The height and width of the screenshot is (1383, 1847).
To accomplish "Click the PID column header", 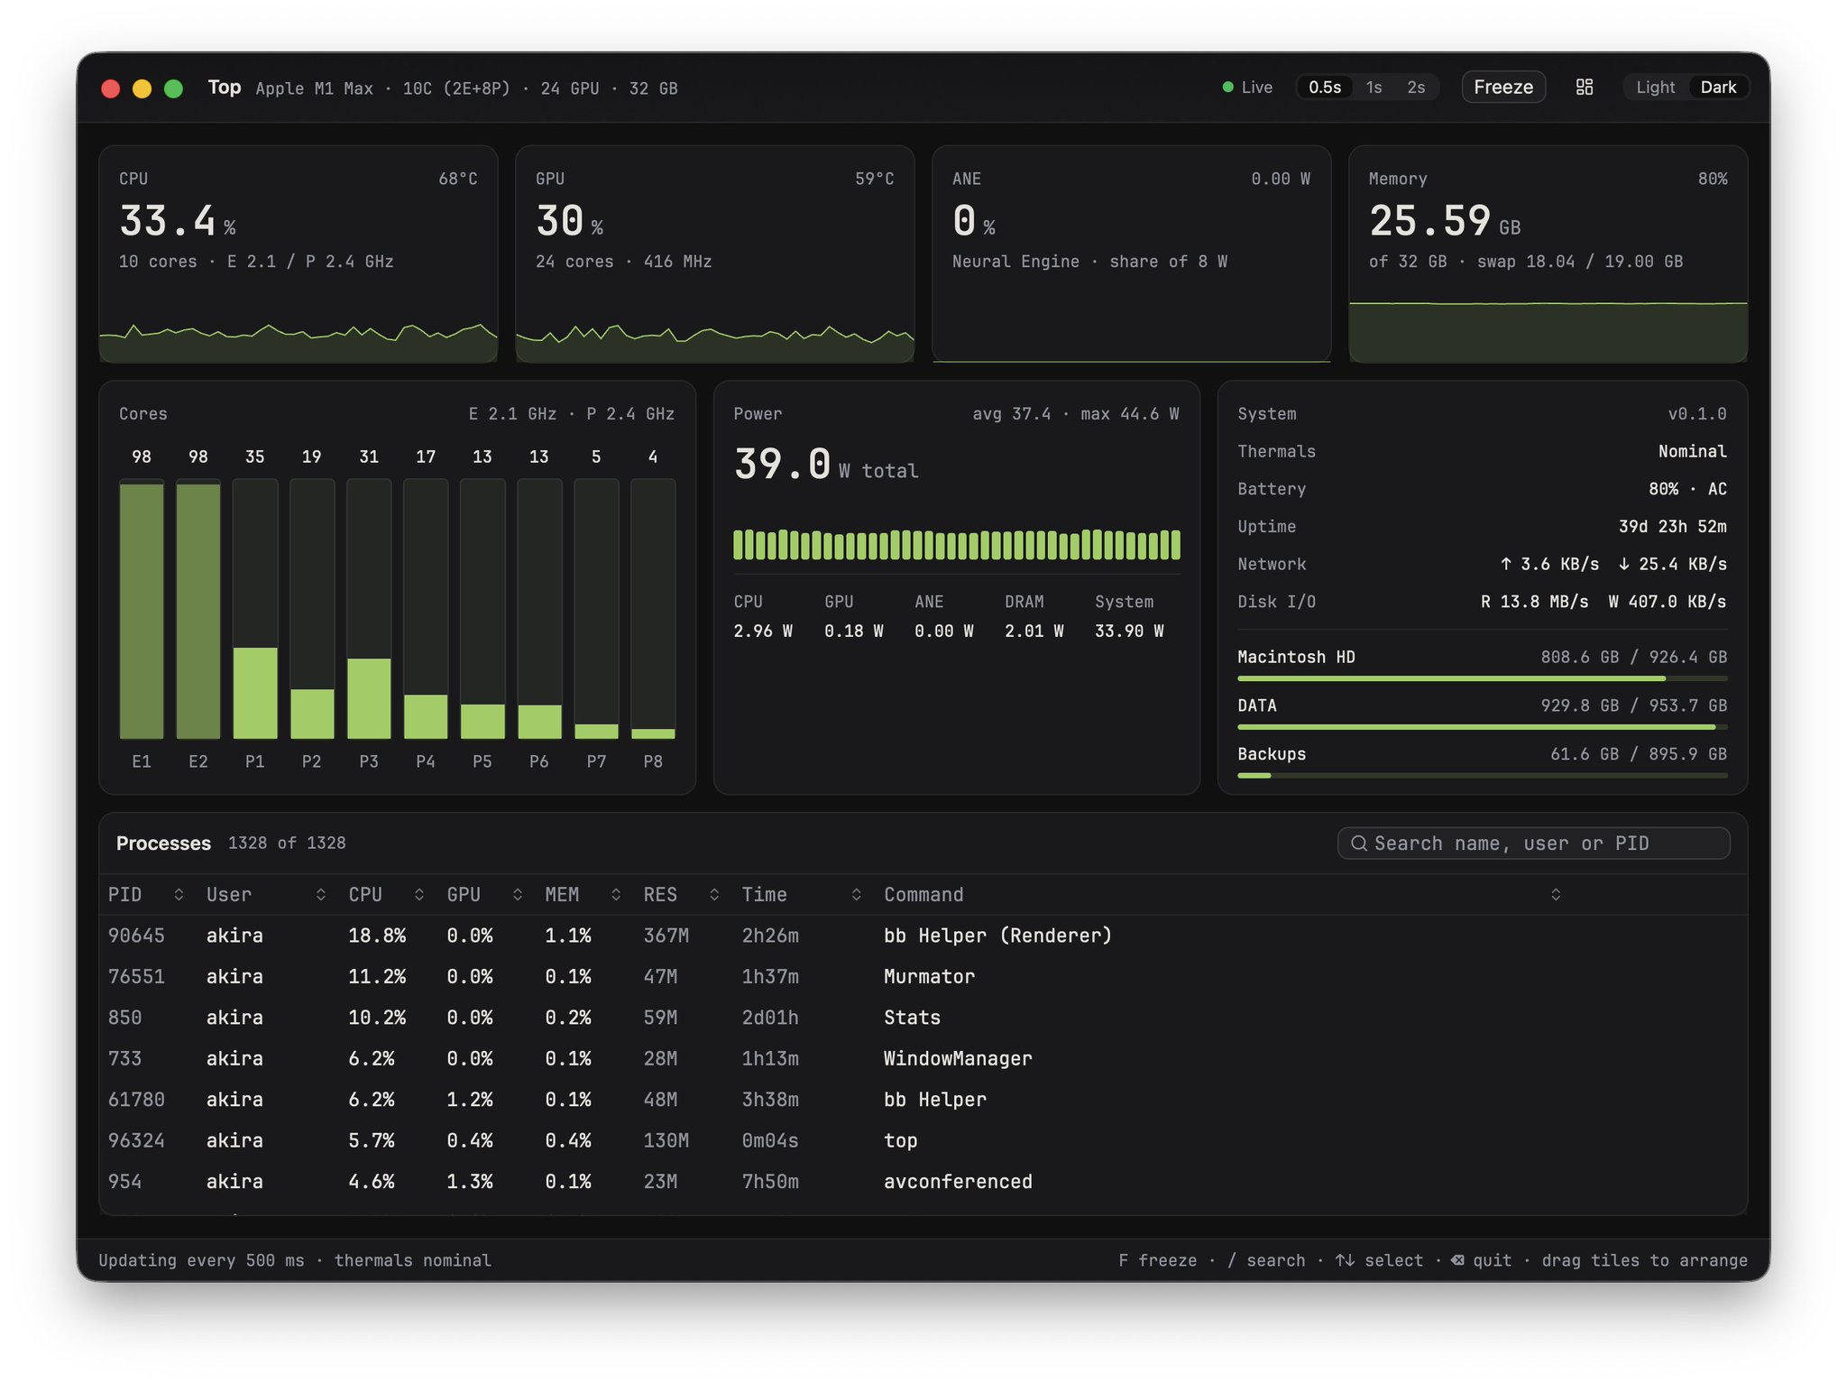I will [x=124, y=894].
